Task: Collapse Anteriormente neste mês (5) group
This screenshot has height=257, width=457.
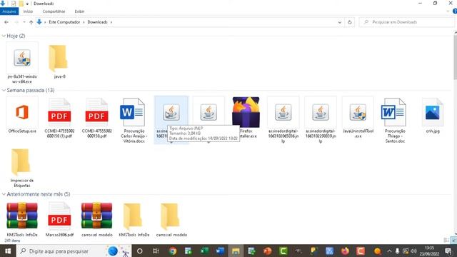Action: [x=4, y=194]
